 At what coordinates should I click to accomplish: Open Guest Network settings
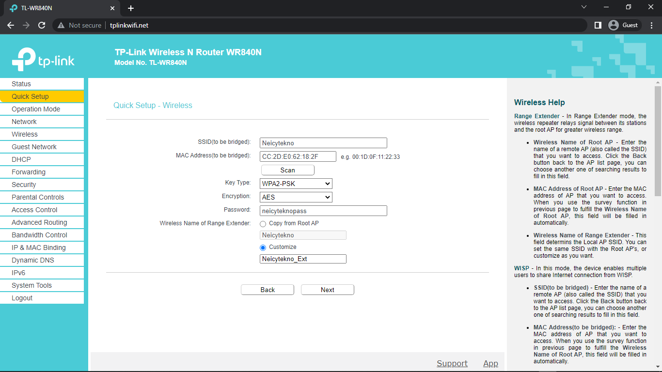42,147
